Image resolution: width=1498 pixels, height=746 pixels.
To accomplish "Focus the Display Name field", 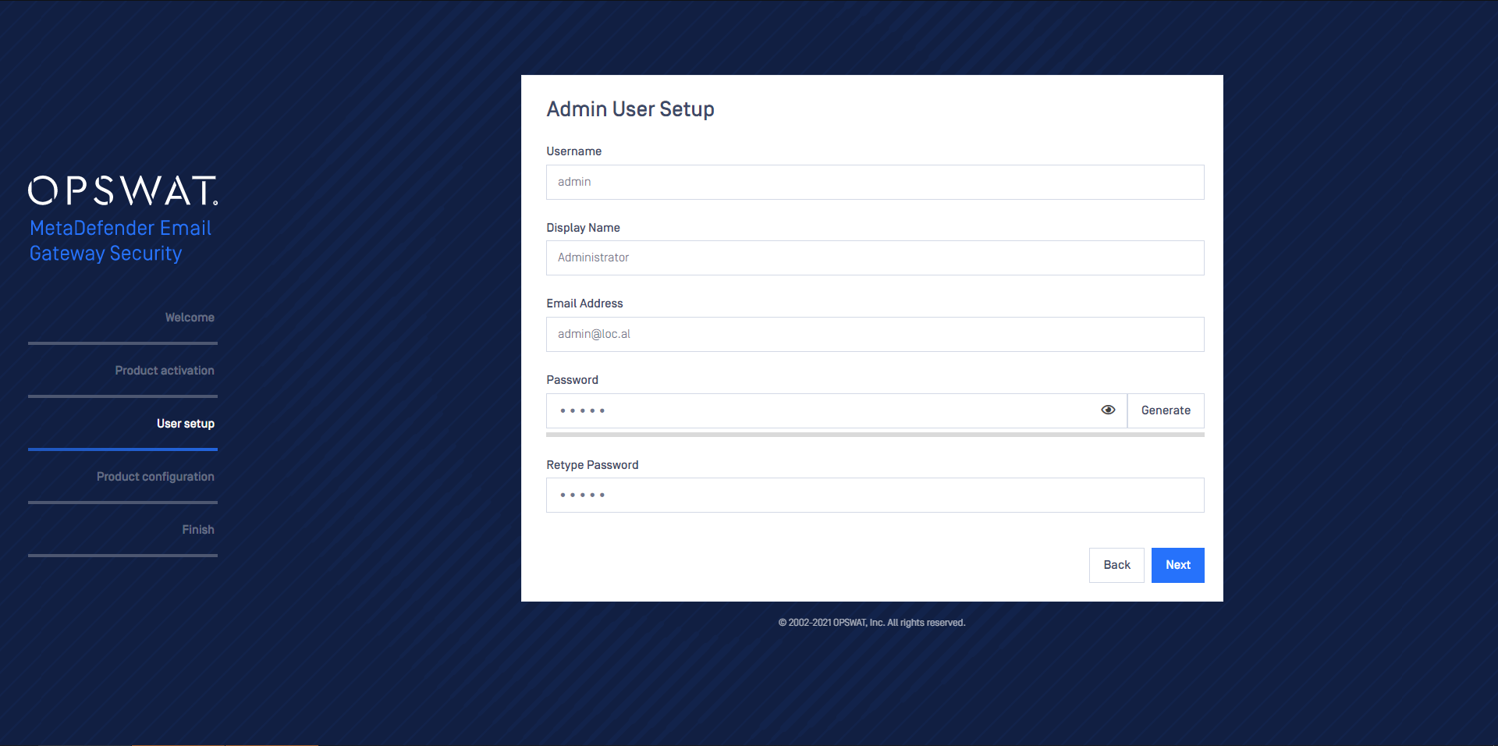I will pos(875,258).
